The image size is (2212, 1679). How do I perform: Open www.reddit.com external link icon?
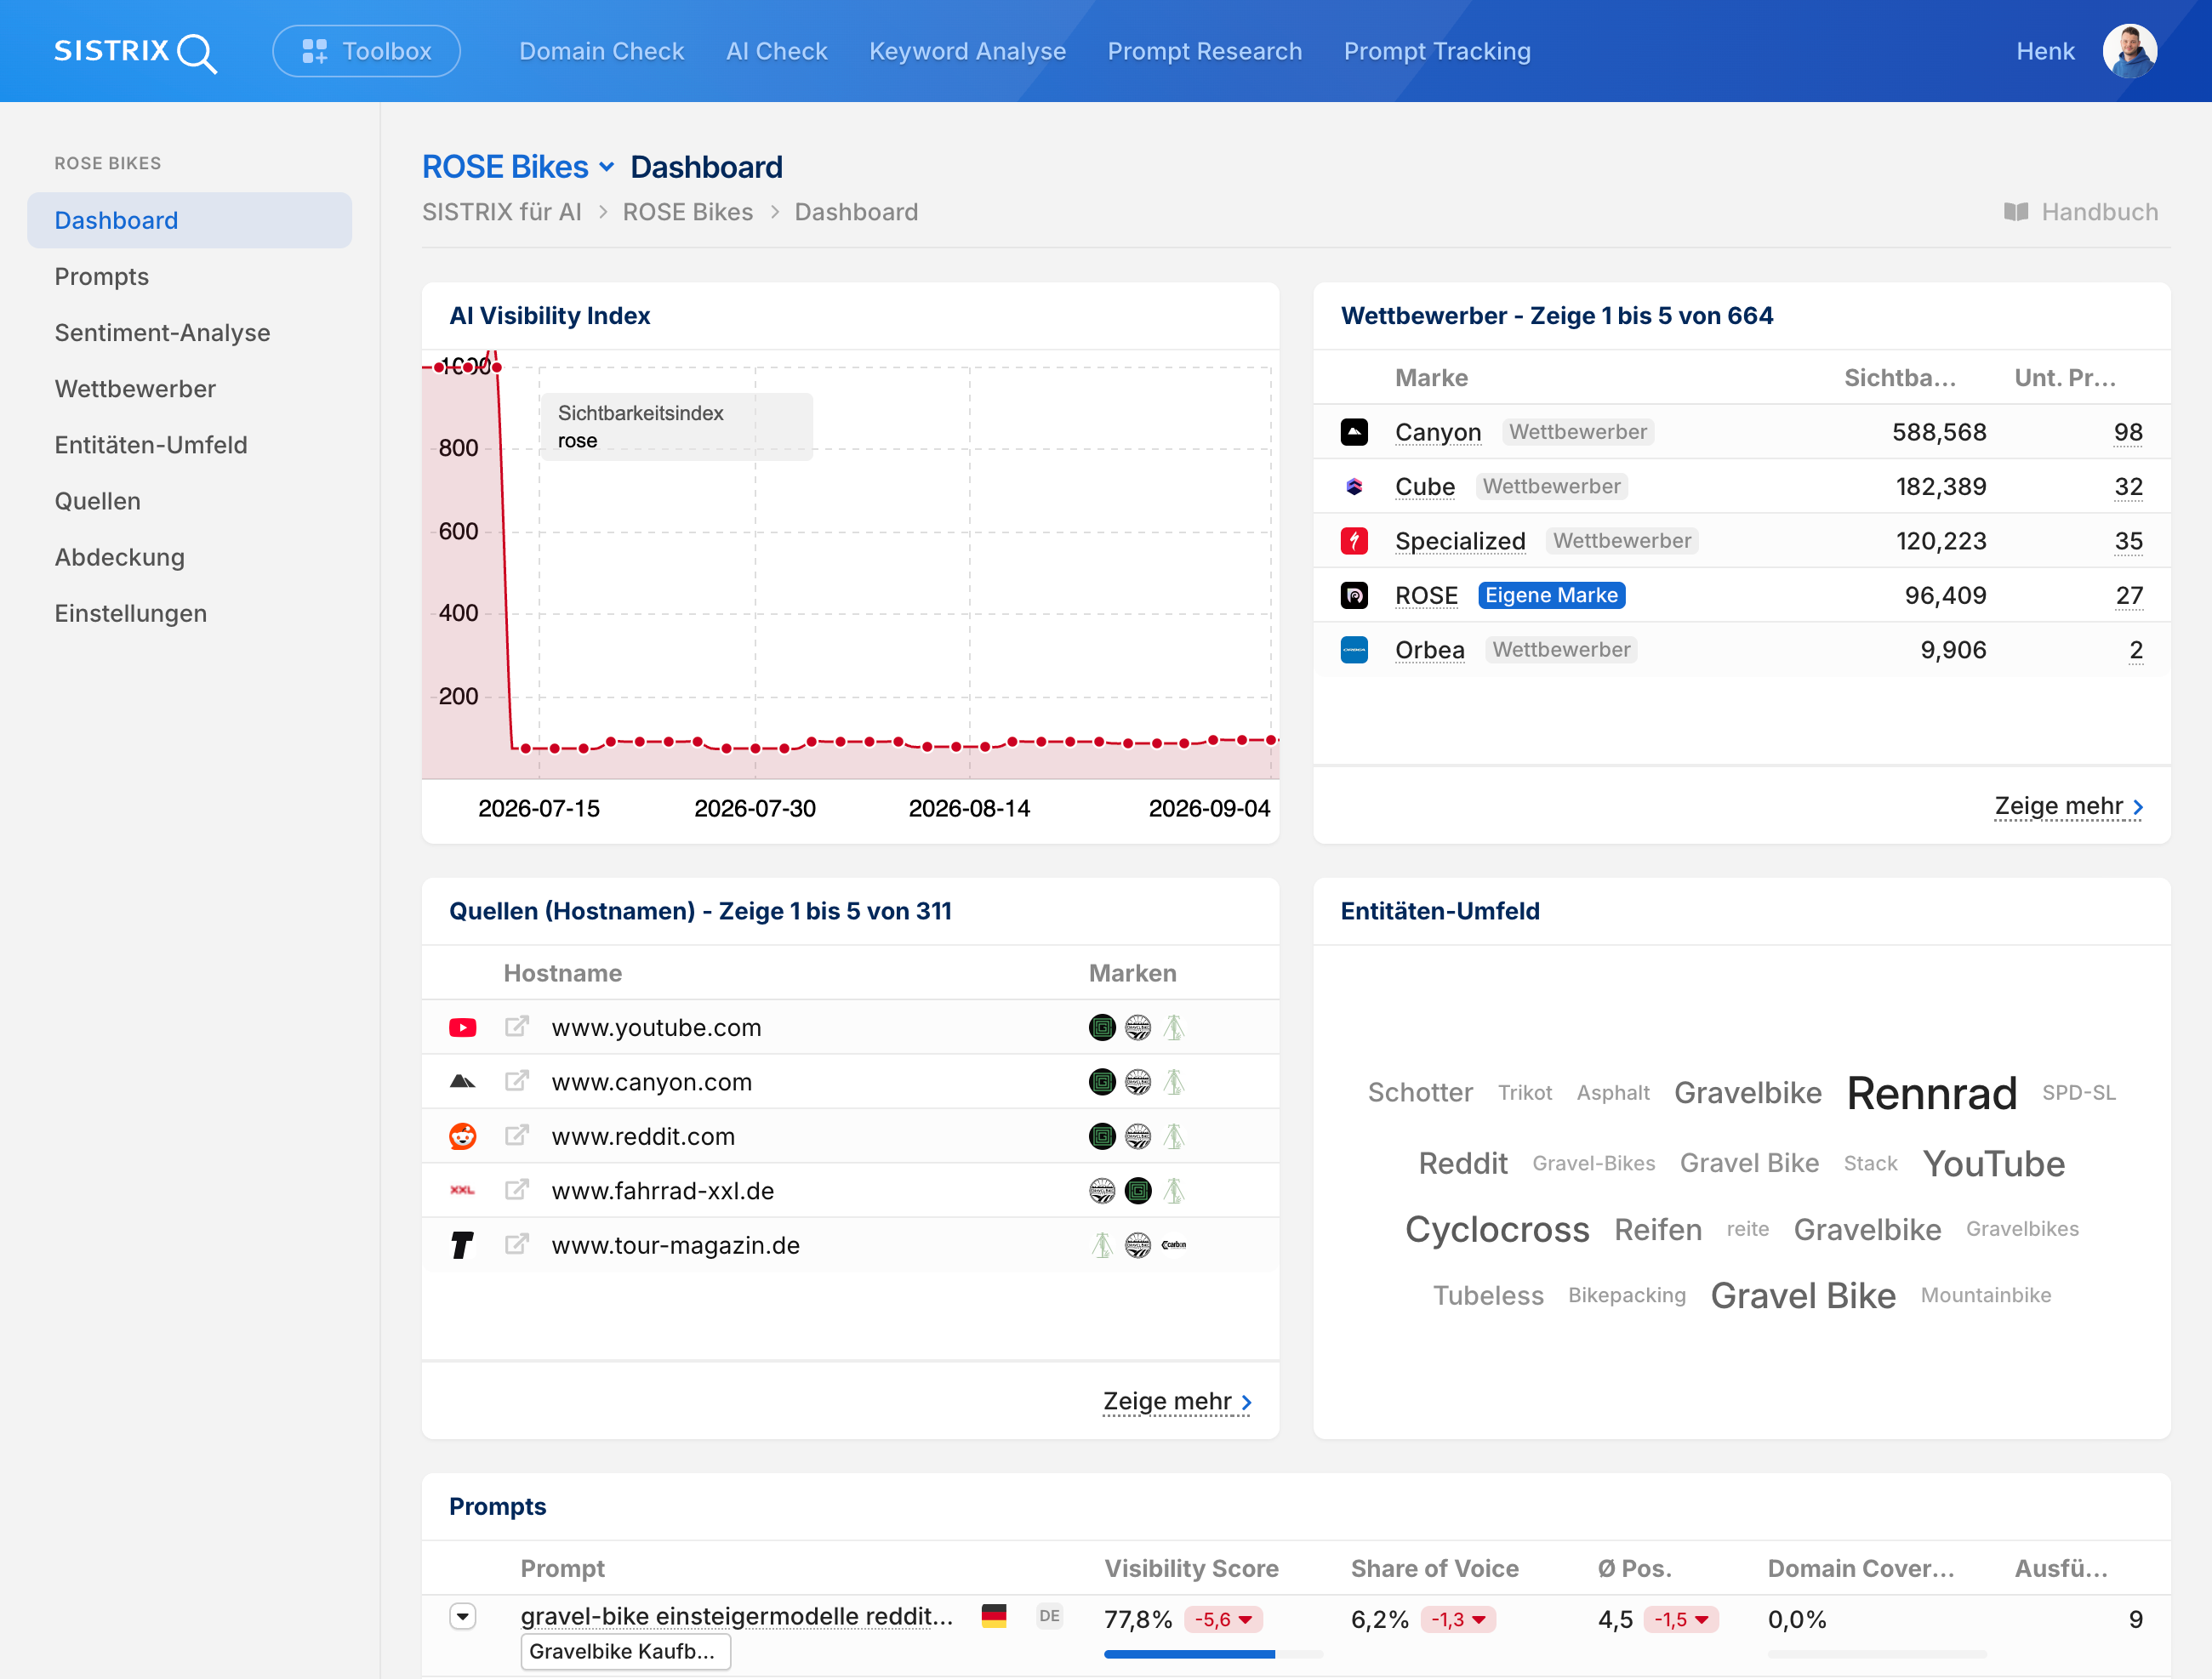click(516, 1136)
